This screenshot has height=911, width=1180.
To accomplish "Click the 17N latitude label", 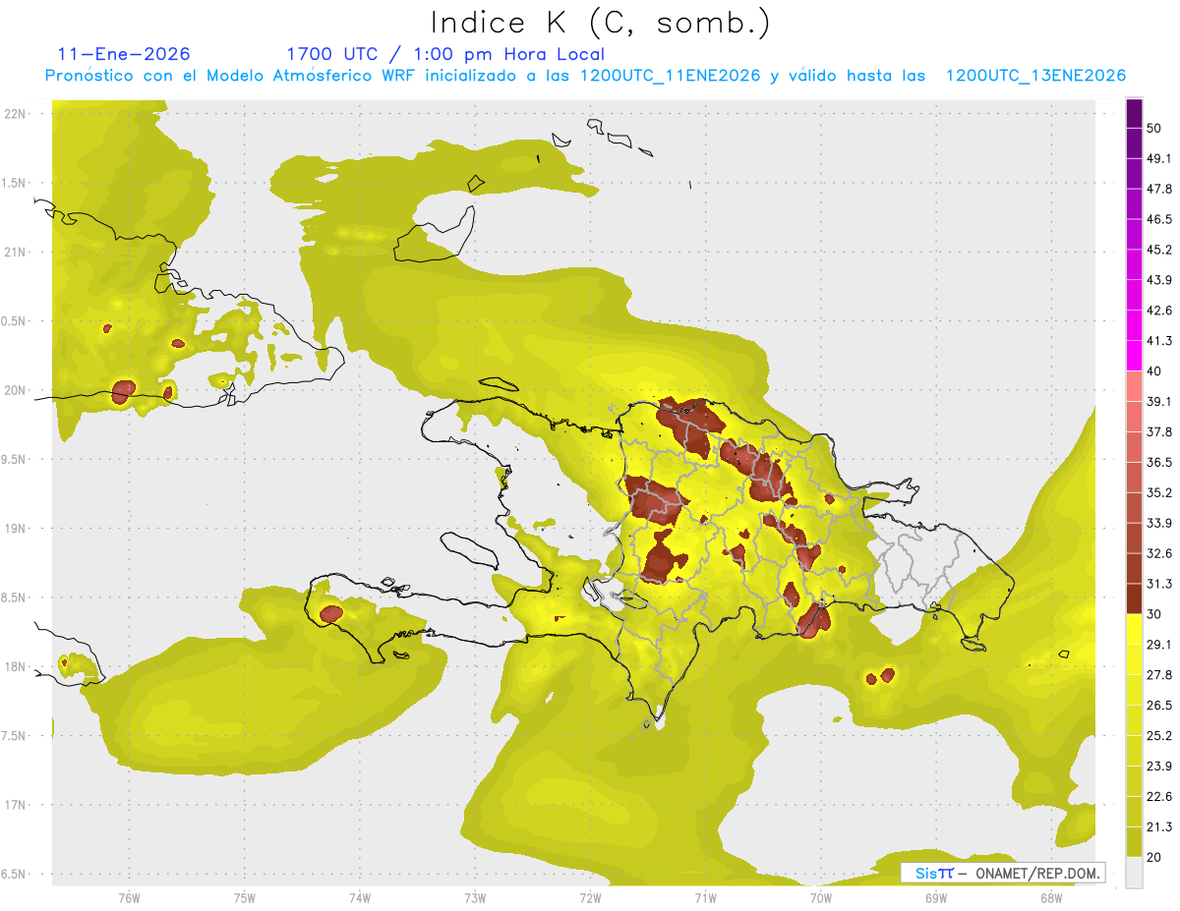I will point(15,805).
